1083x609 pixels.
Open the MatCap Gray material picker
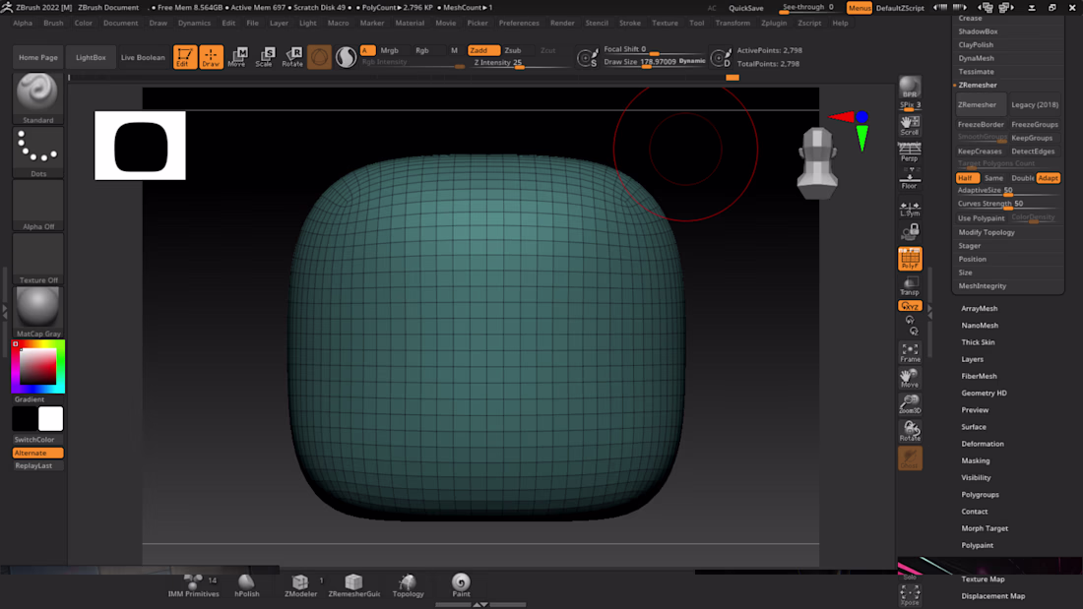tap(38, 308)
